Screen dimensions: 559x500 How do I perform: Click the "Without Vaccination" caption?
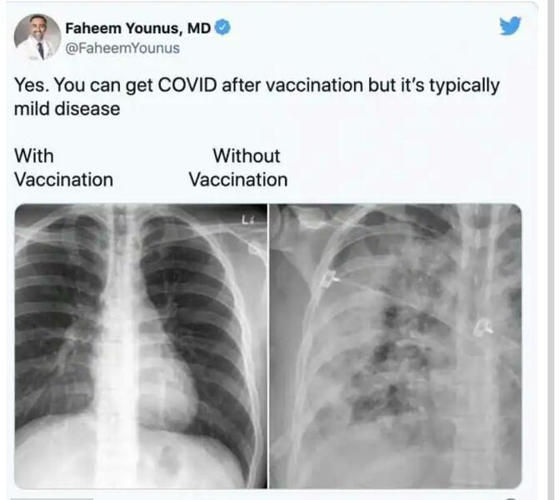pyautogui.click(x=238, y=167)
